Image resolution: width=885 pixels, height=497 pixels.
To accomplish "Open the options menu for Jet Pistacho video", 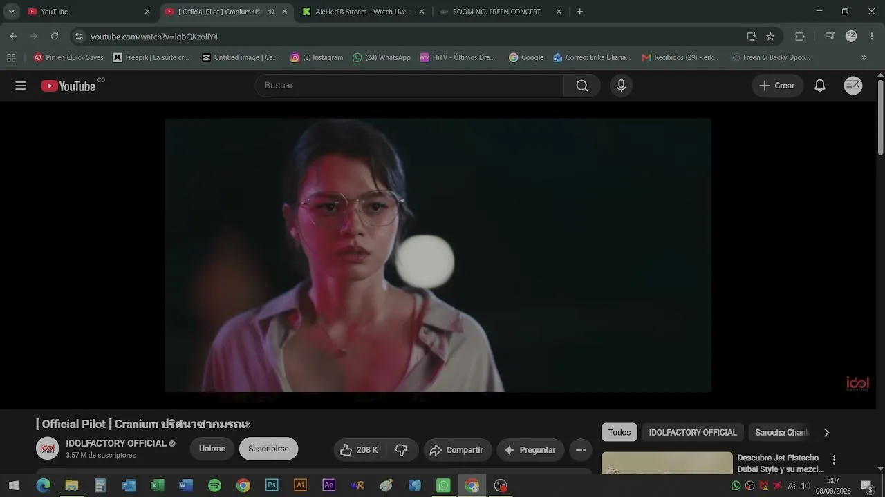I will coord(834,460).
